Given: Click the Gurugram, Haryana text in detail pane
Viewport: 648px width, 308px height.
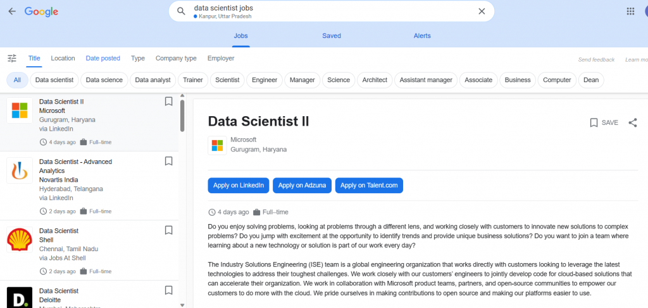Looking at the screenshot, I should pos(259,149).
